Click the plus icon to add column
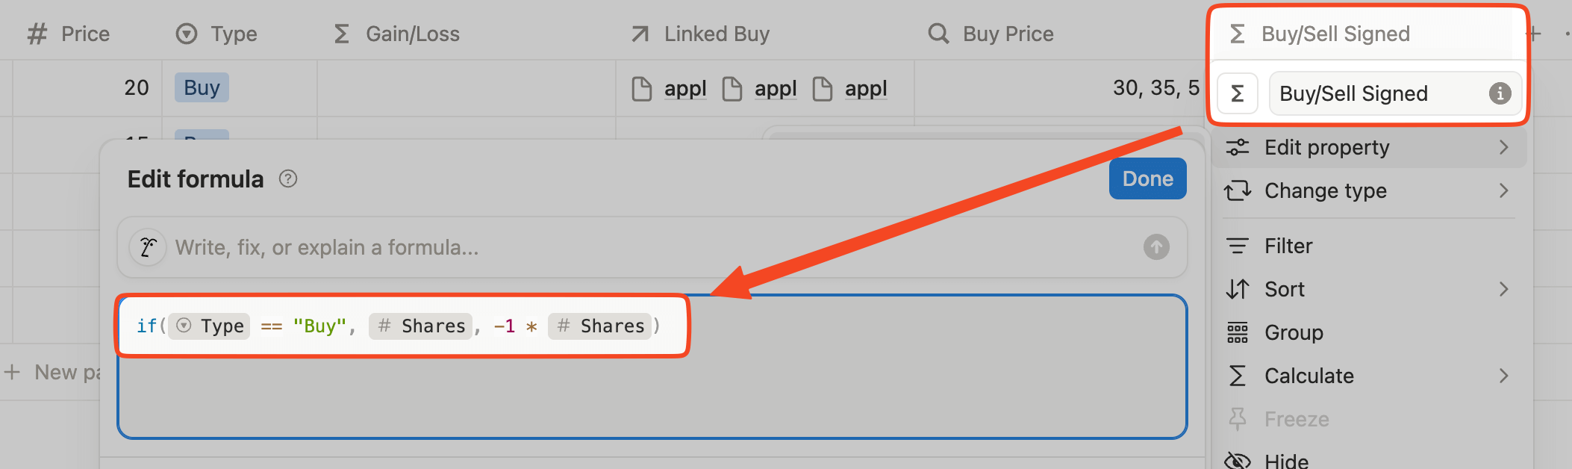This screenshot has height=469, width=1572. 1533,34
